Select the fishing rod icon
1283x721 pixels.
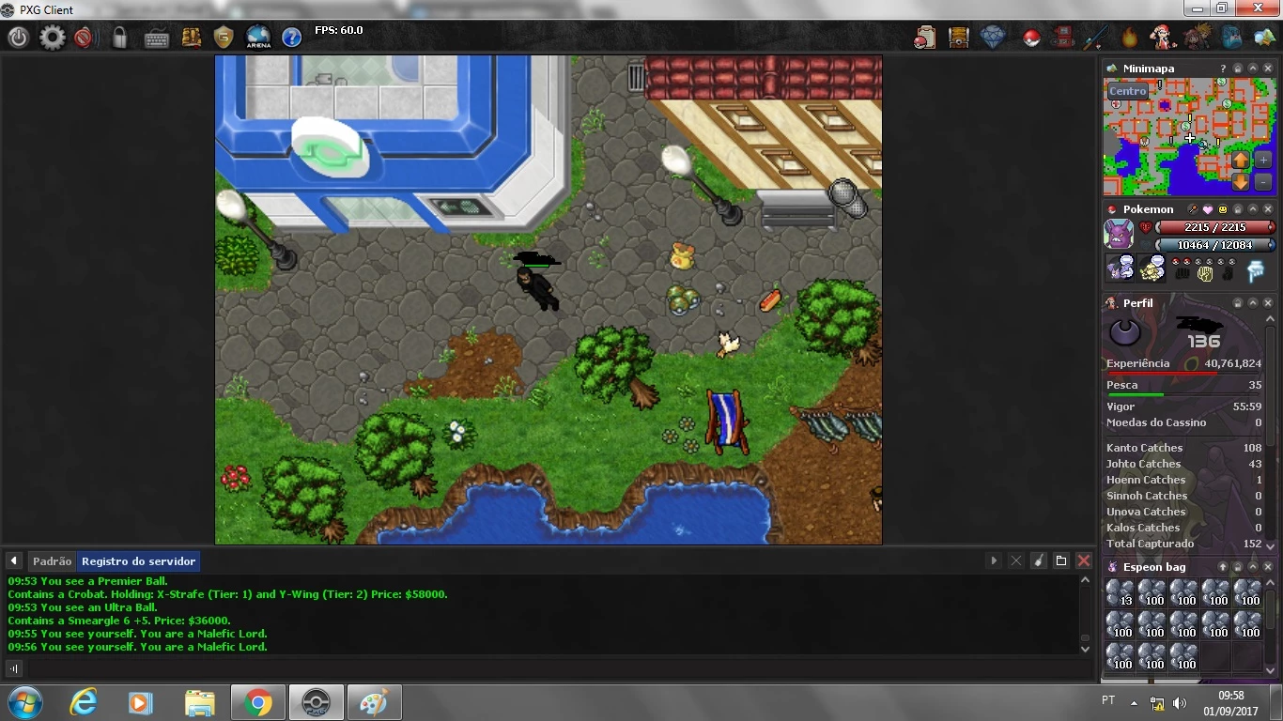point(1095,38)
